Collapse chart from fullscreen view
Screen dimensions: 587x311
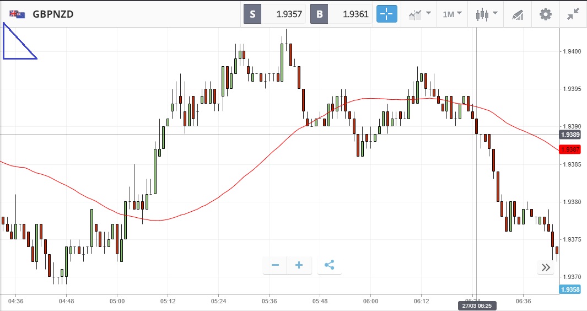pyautogui.click(x=573, y=14)
